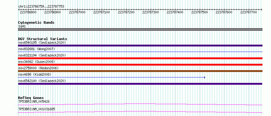Click ruler position 223787400

tap(175, 12)
